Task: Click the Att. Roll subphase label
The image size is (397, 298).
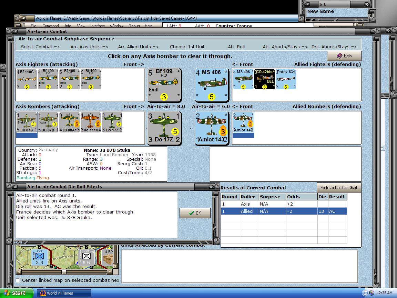Action: click(236, 47)
